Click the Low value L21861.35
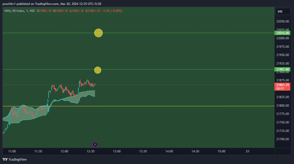The image size is (294, 164). 77,11
